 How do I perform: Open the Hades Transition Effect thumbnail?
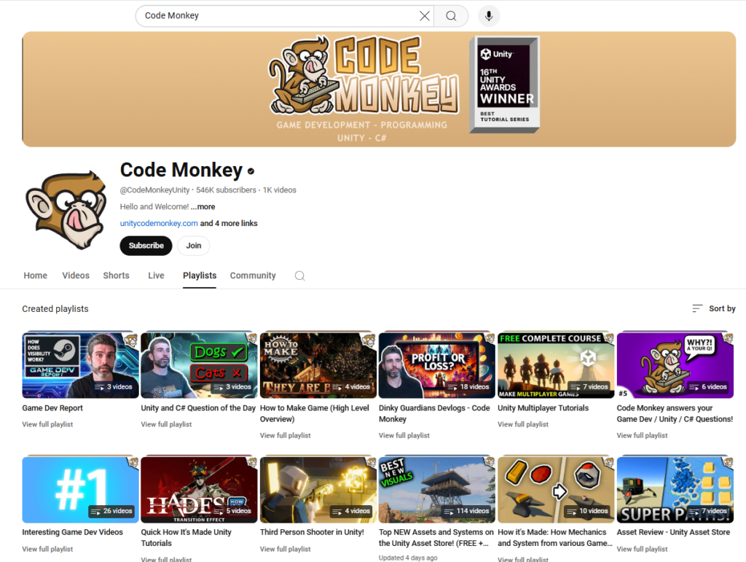[x=199, y=490]
